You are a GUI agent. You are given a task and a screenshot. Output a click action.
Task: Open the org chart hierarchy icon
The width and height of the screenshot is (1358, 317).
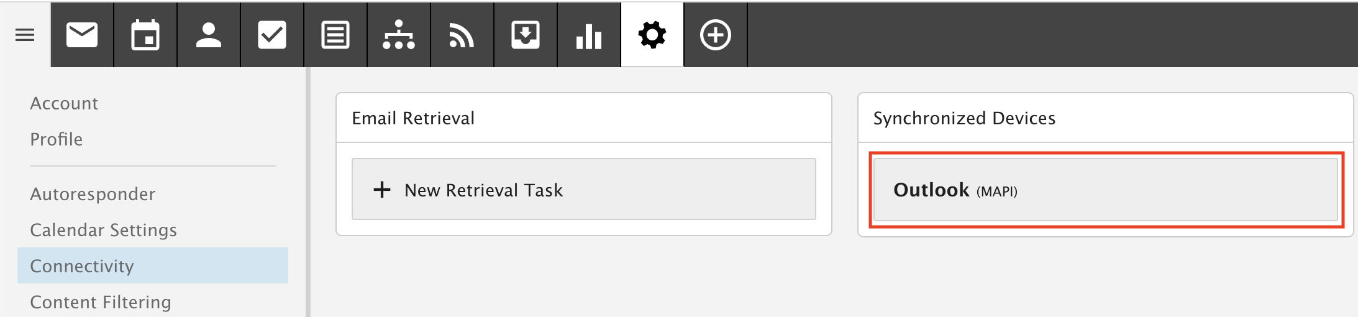(x=399, y=35)
